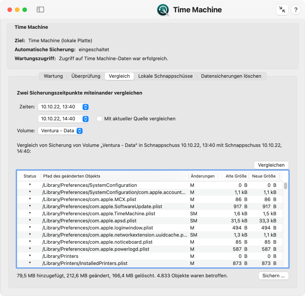Switch to the Wartung tab
The width and height of the screenshot is (305, 296).
pos(53,76)
